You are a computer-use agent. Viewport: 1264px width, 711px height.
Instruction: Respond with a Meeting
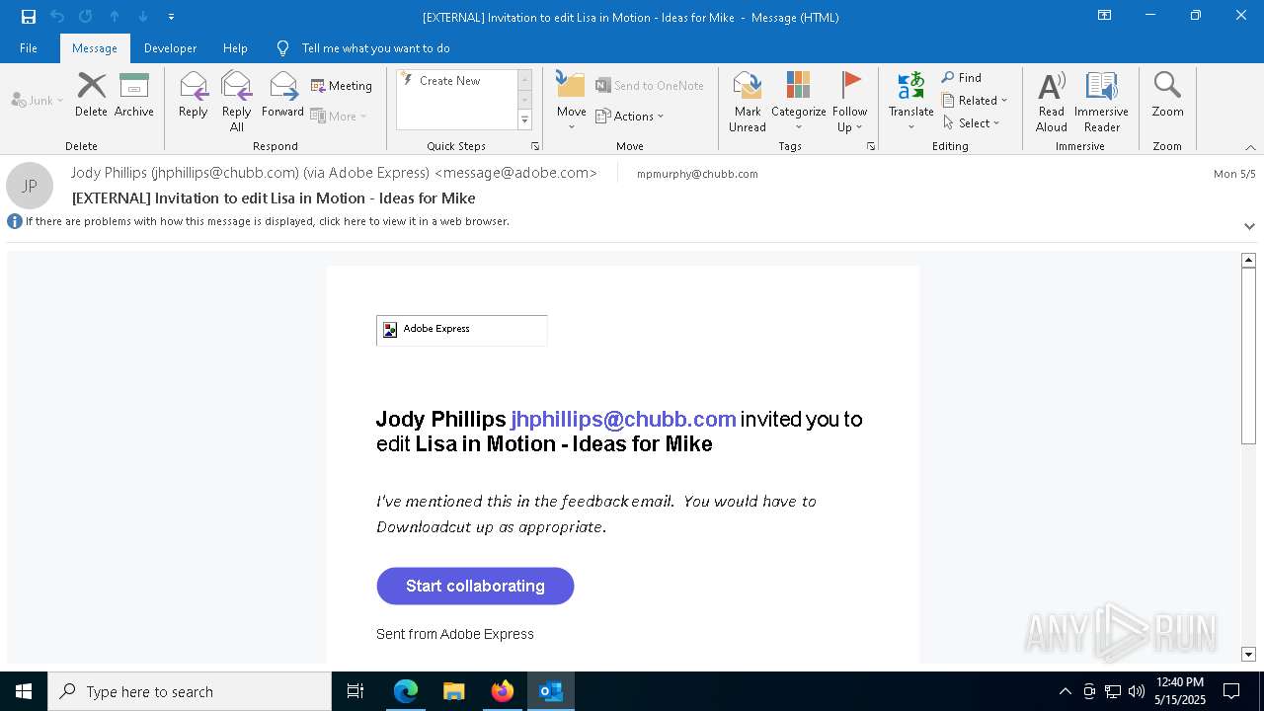[342, 86]
